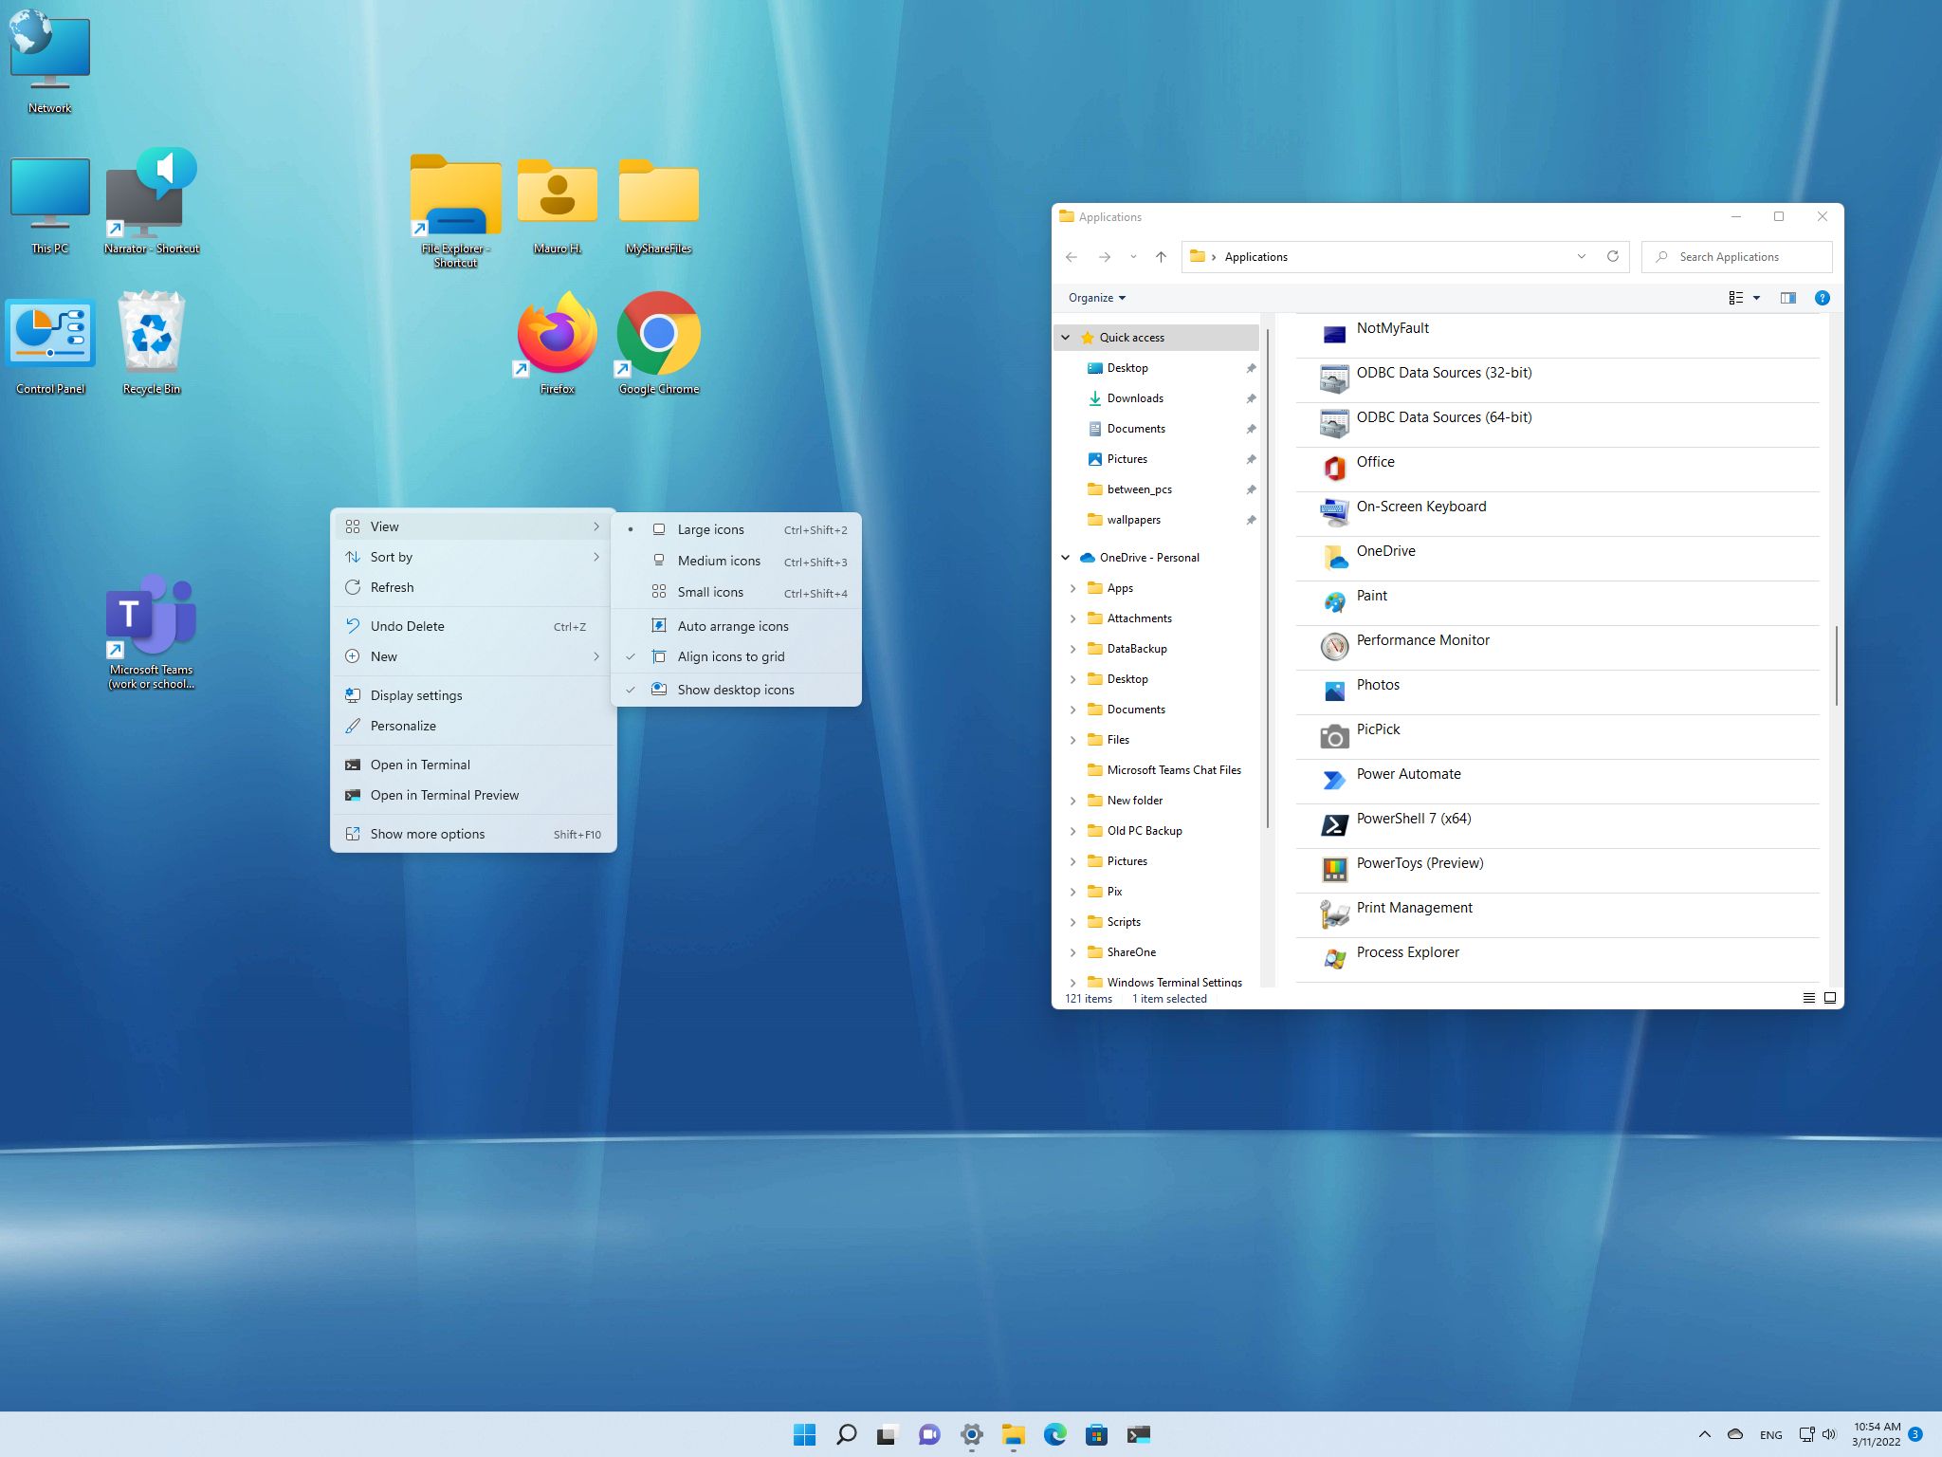
Task: Search Applications using search box
Action: (1743, 257)
